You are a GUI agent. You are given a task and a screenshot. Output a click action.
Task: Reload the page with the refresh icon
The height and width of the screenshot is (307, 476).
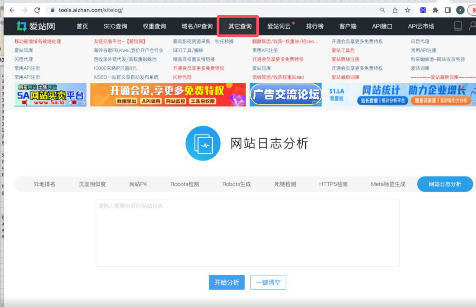37,10
